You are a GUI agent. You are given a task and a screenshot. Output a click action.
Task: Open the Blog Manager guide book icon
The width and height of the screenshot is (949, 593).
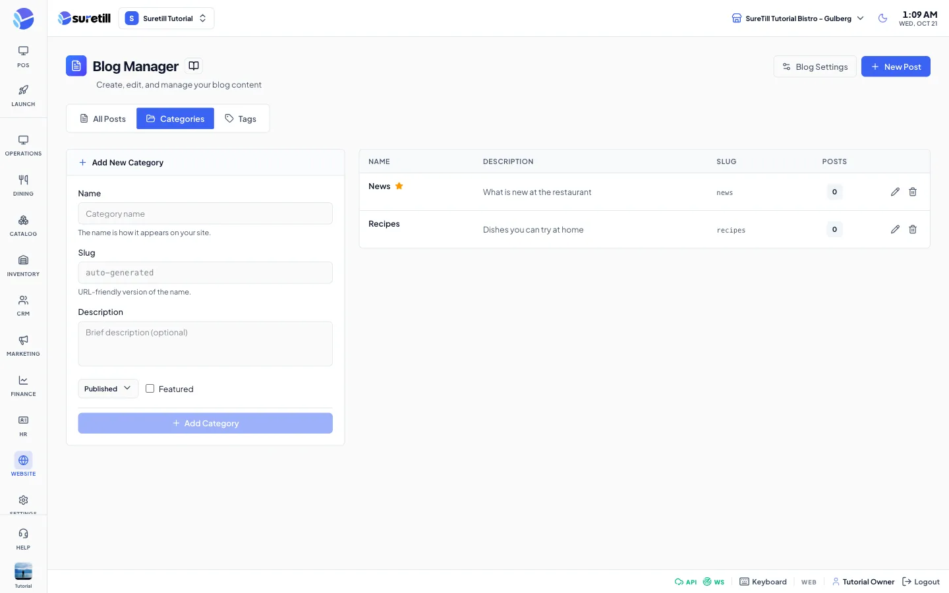click(194, 66)
